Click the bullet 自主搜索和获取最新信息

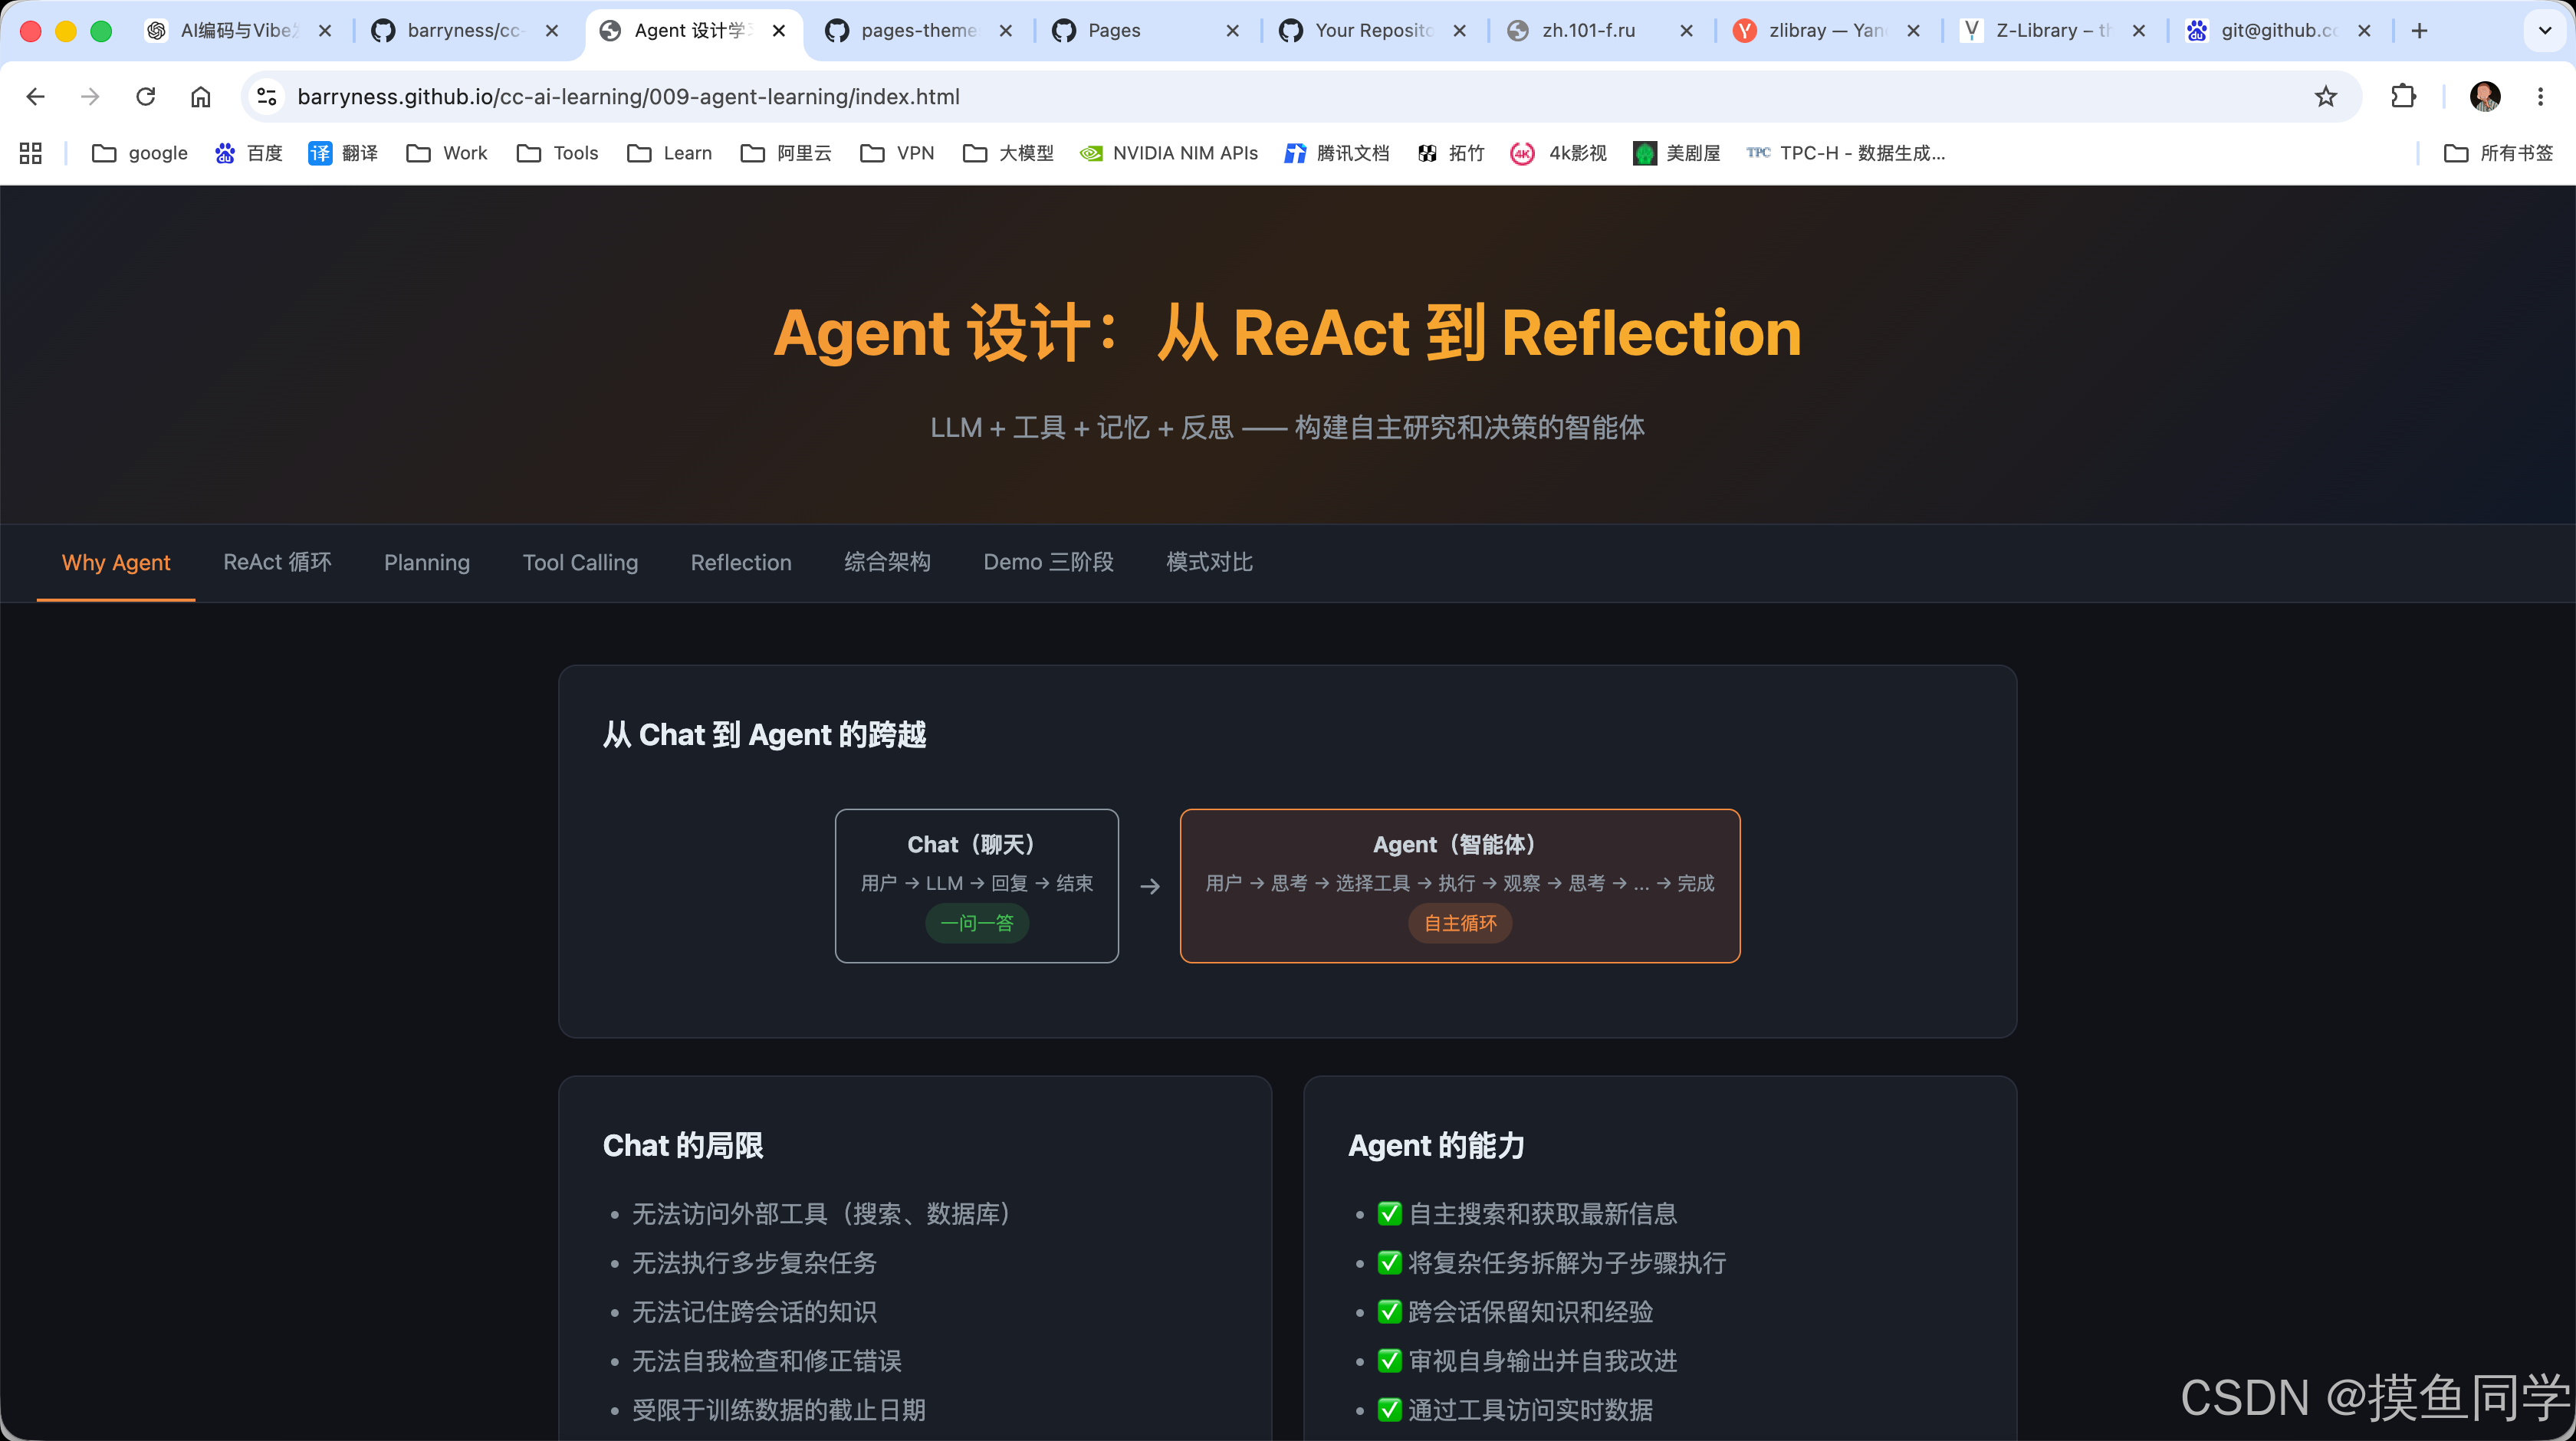coord(1528,1214)
